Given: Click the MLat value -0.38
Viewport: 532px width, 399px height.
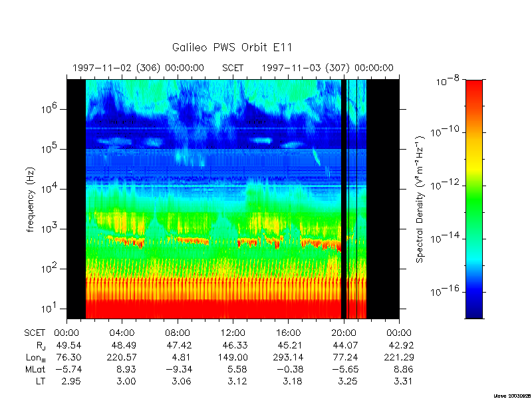Looking at the screenshot, I should click(289, 369).
